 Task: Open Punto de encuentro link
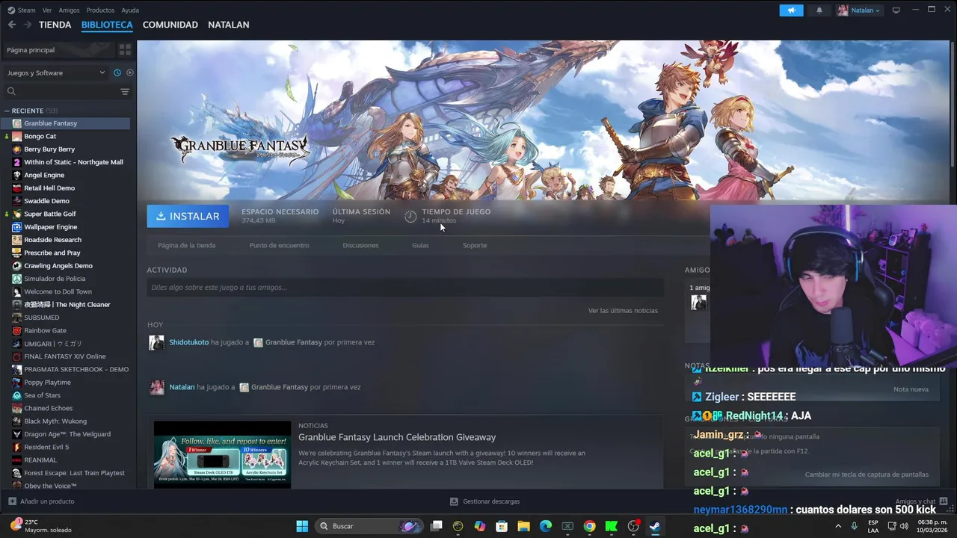pos(279,245)
